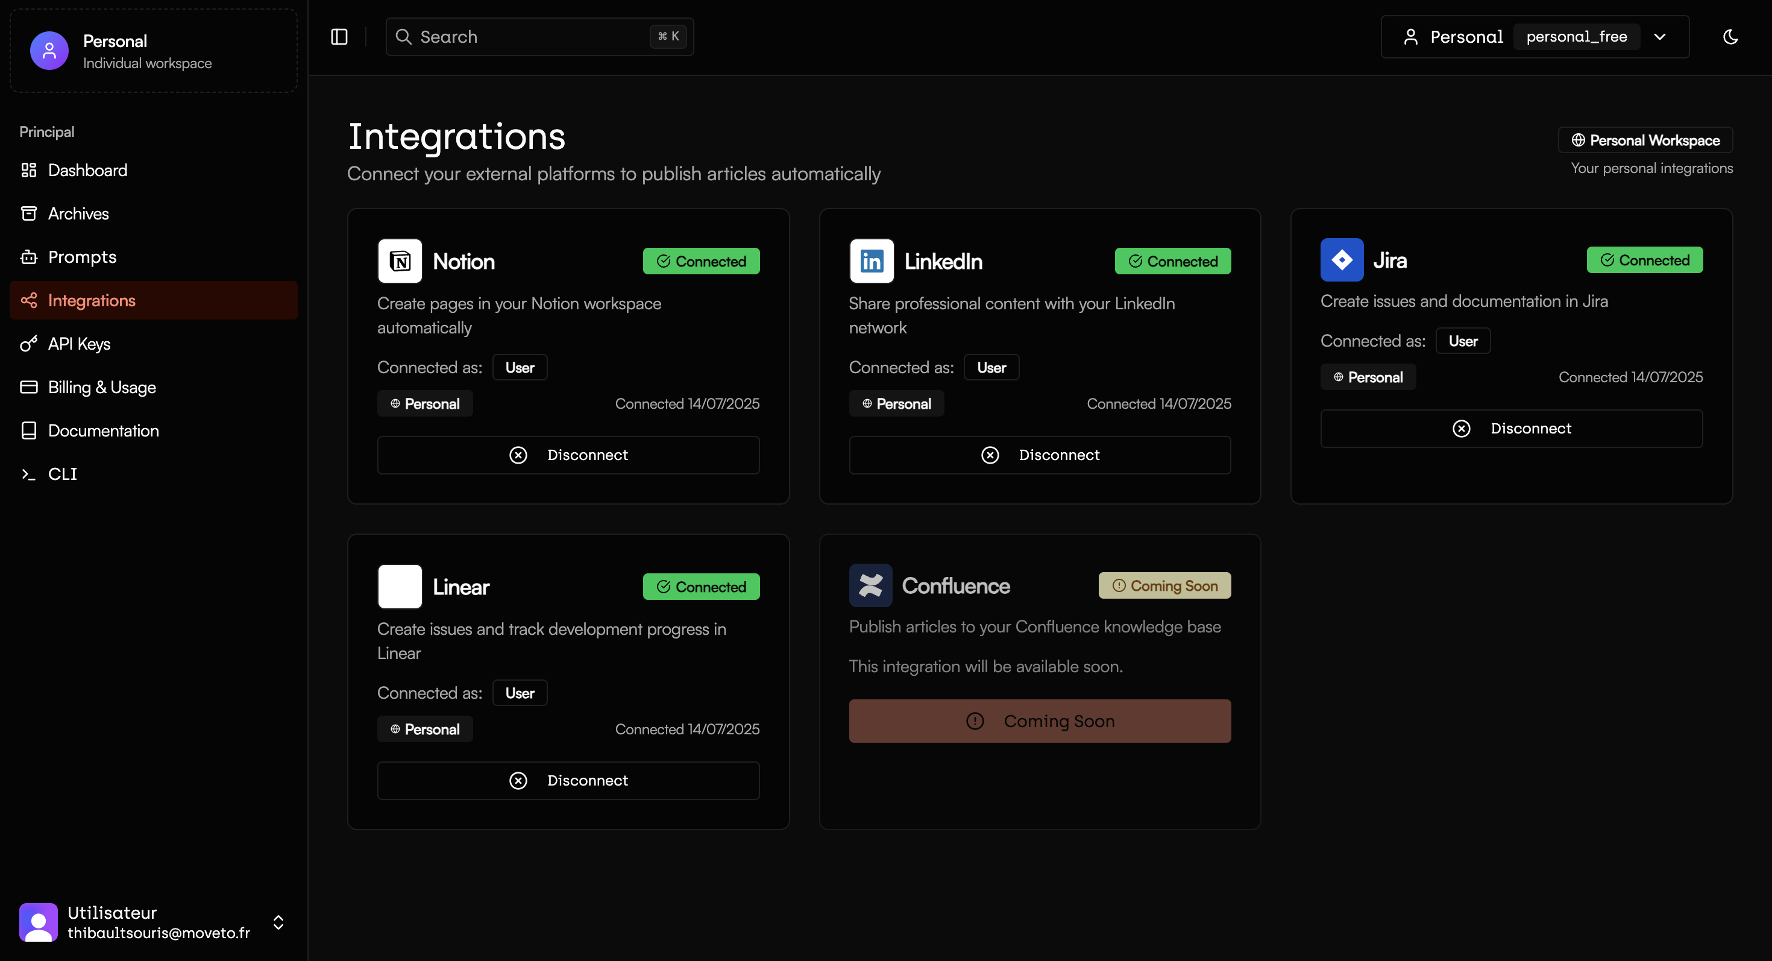Expand the Utilisateur account menu arrows
The image size is (1772, 961).
tap(278, 922)
